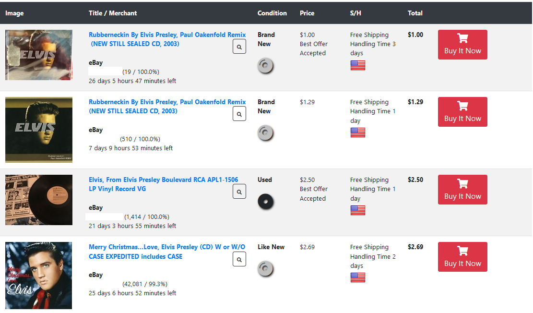The image size is (533, 313).
Task: Click the Total column header
Action: pyautogui.click(x=415, y=13)
